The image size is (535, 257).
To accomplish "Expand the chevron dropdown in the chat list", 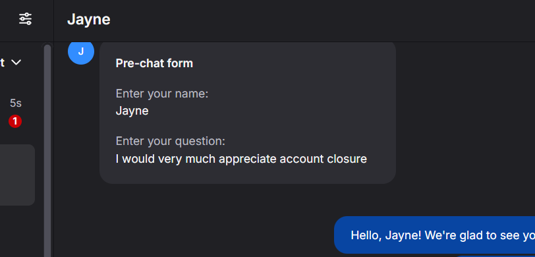I will (16, 63).
